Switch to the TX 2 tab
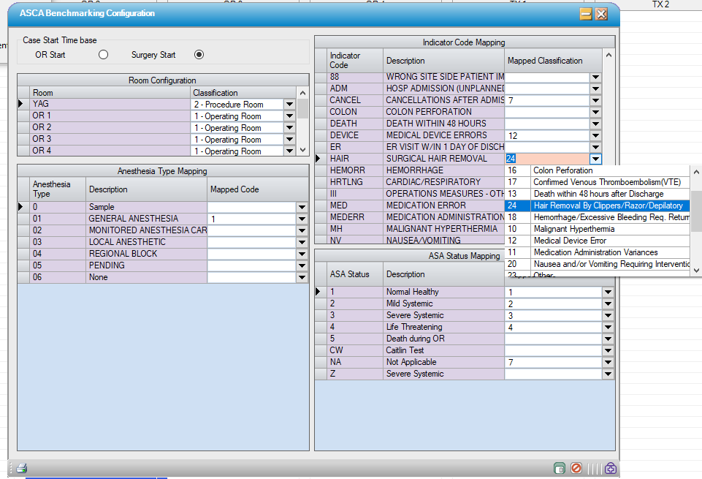 point(660,4)
